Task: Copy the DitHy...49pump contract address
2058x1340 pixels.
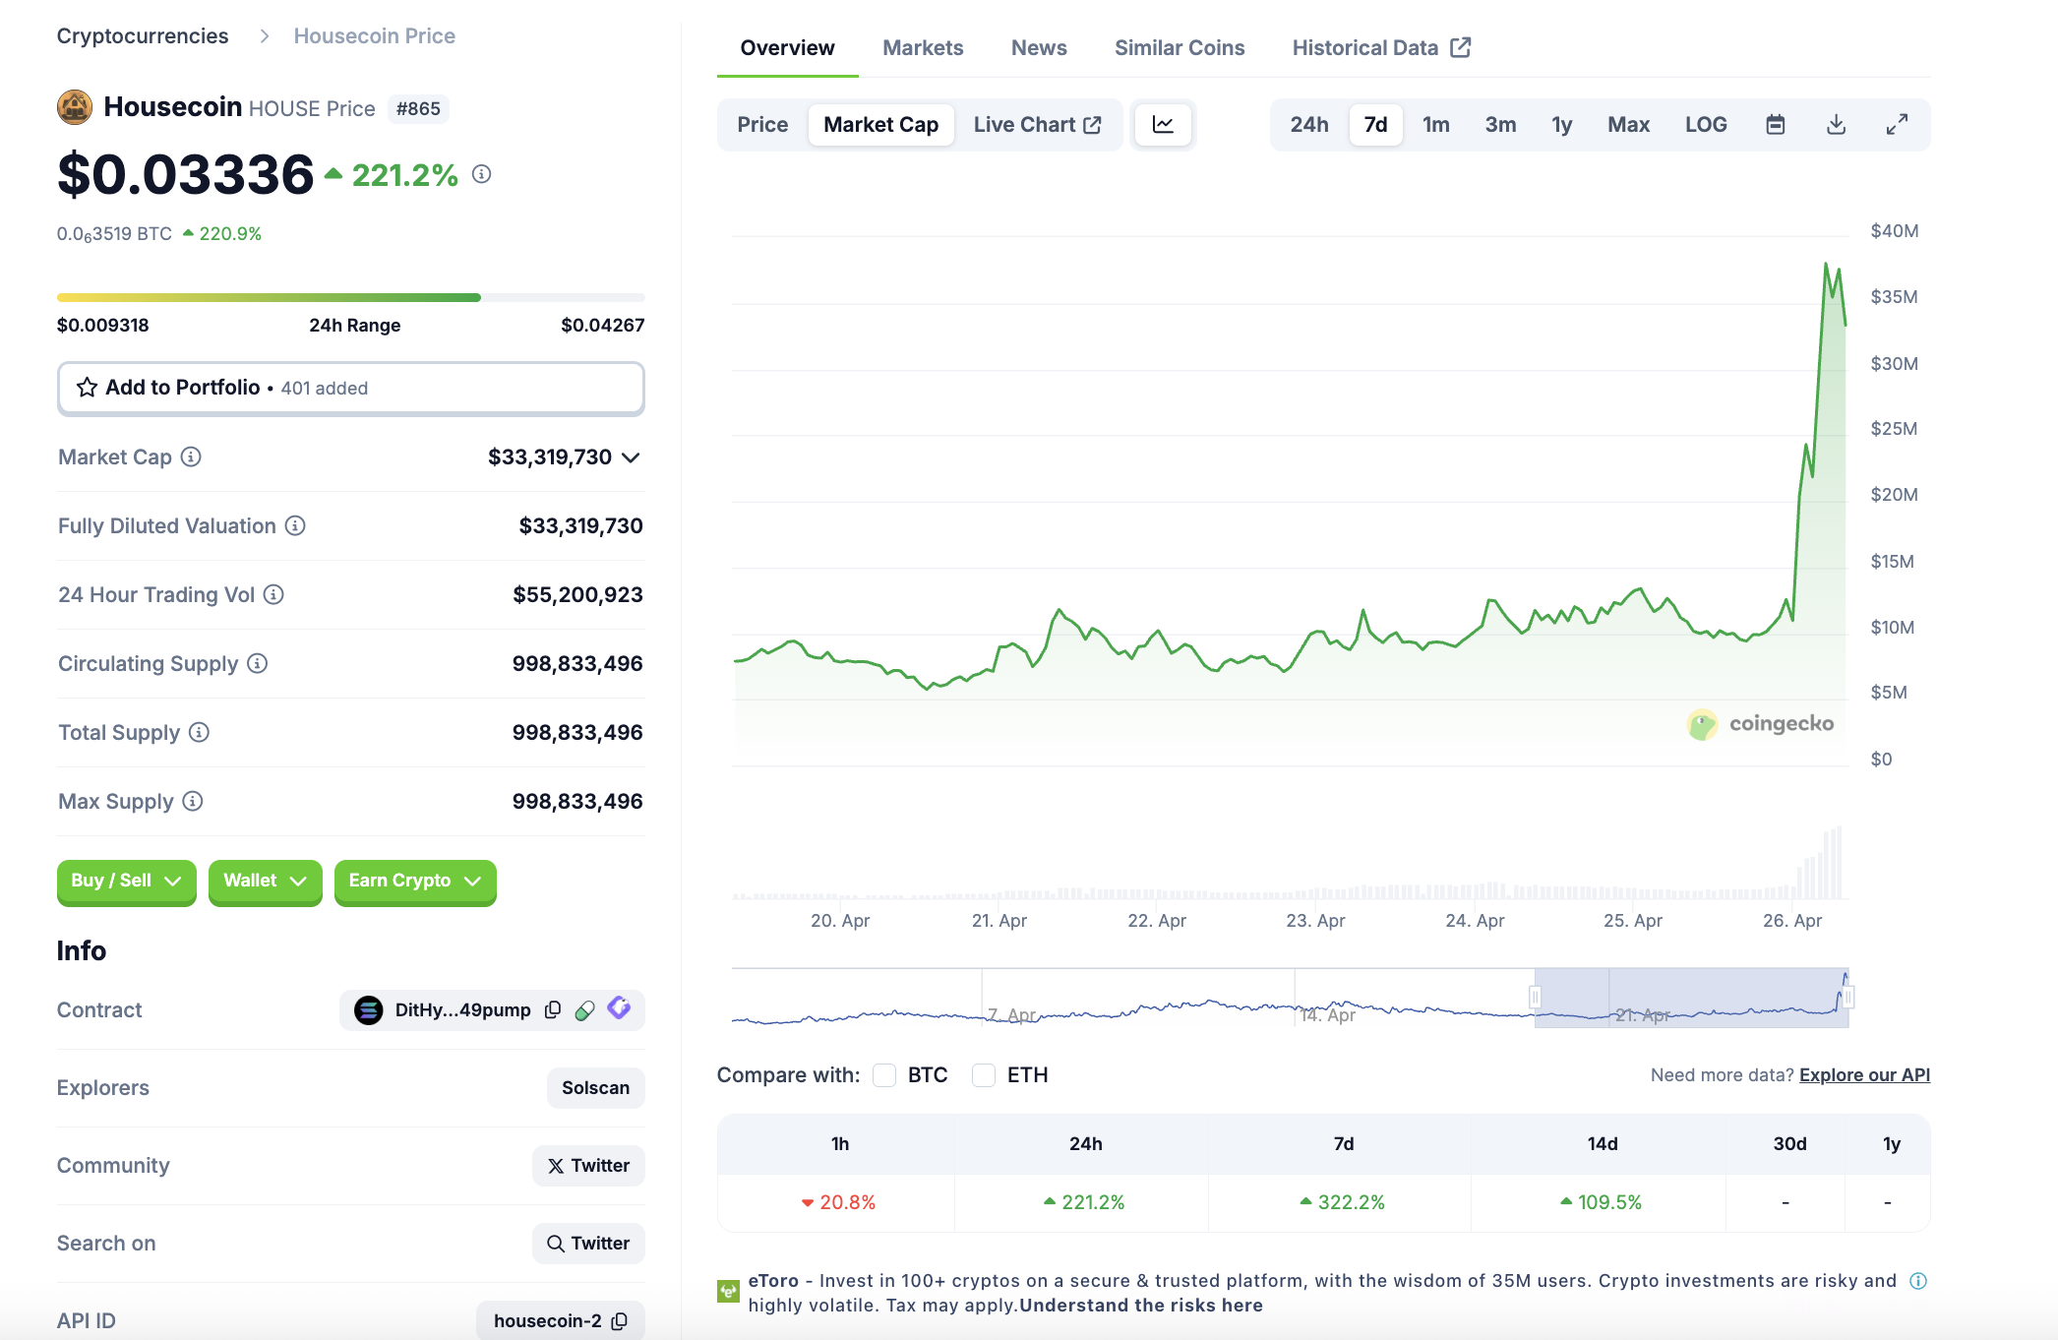Action: coord(553,1010)
